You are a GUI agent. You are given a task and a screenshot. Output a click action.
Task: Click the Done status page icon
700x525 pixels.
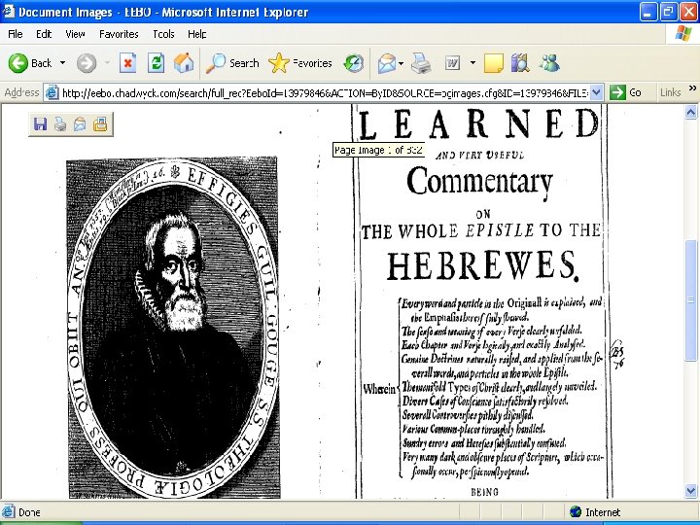(8, 512)
